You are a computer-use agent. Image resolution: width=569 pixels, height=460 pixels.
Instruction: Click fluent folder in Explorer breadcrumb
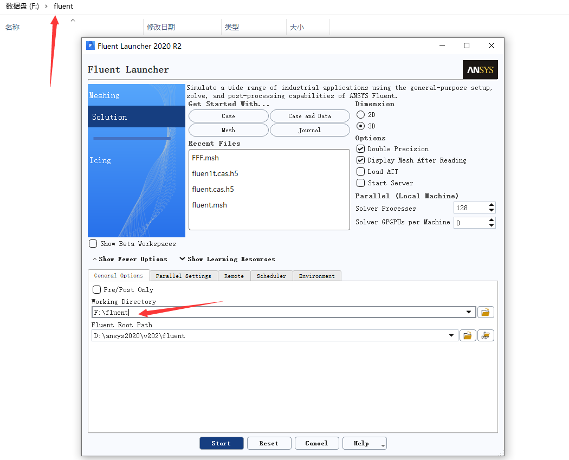(63, 6)
